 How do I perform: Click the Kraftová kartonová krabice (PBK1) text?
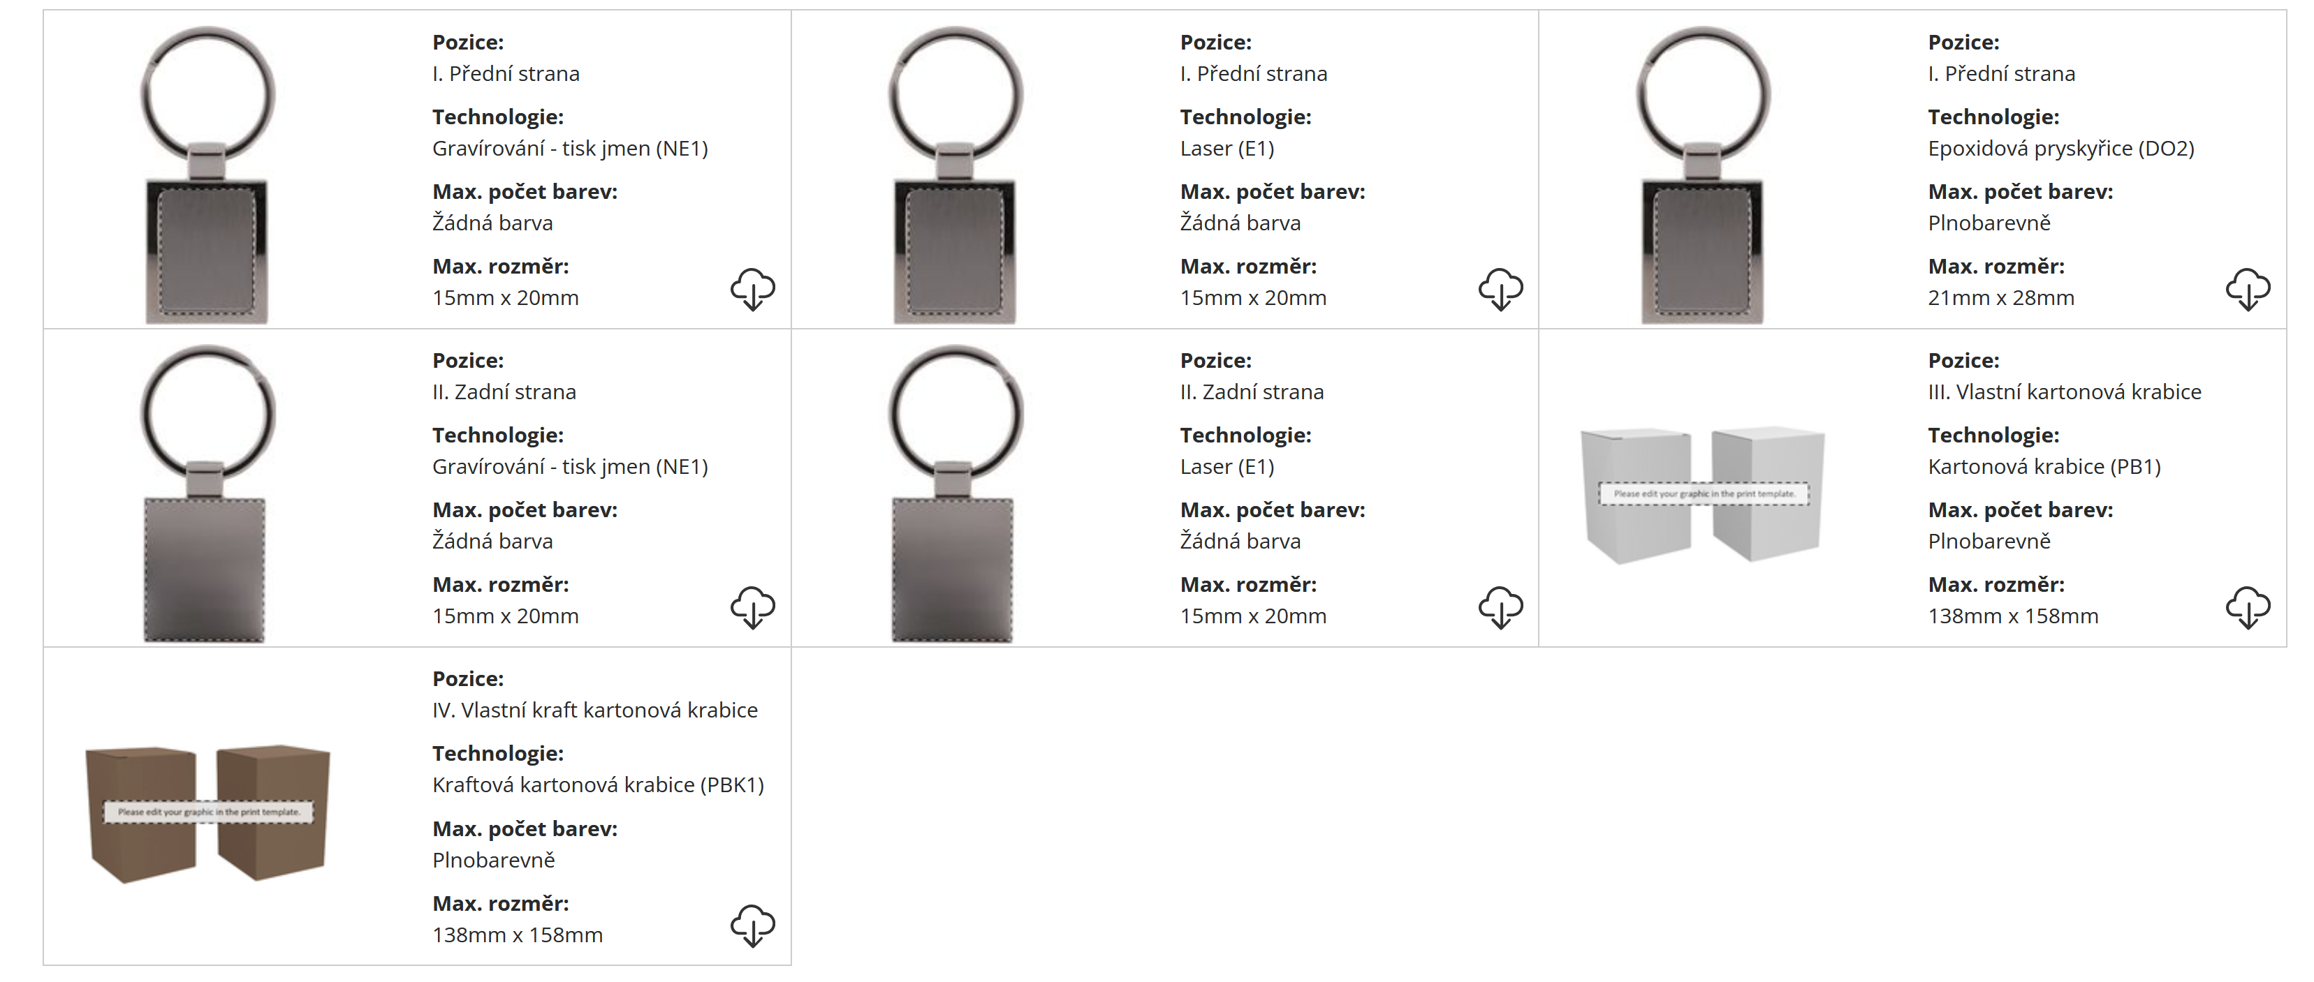(597, 785)
